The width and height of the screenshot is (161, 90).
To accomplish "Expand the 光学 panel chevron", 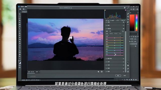I will coord(106,62).
